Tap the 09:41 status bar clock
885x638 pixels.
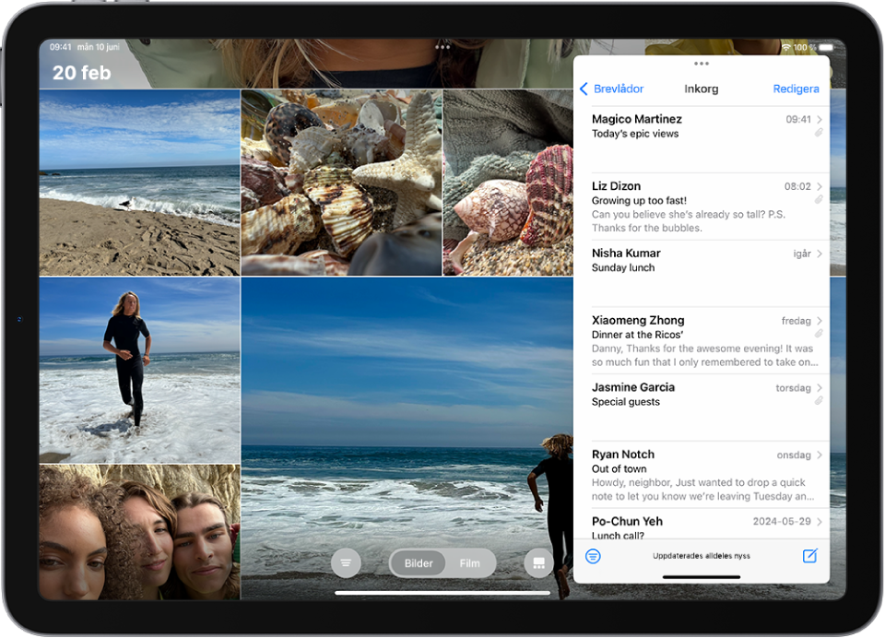pos(61,47)
